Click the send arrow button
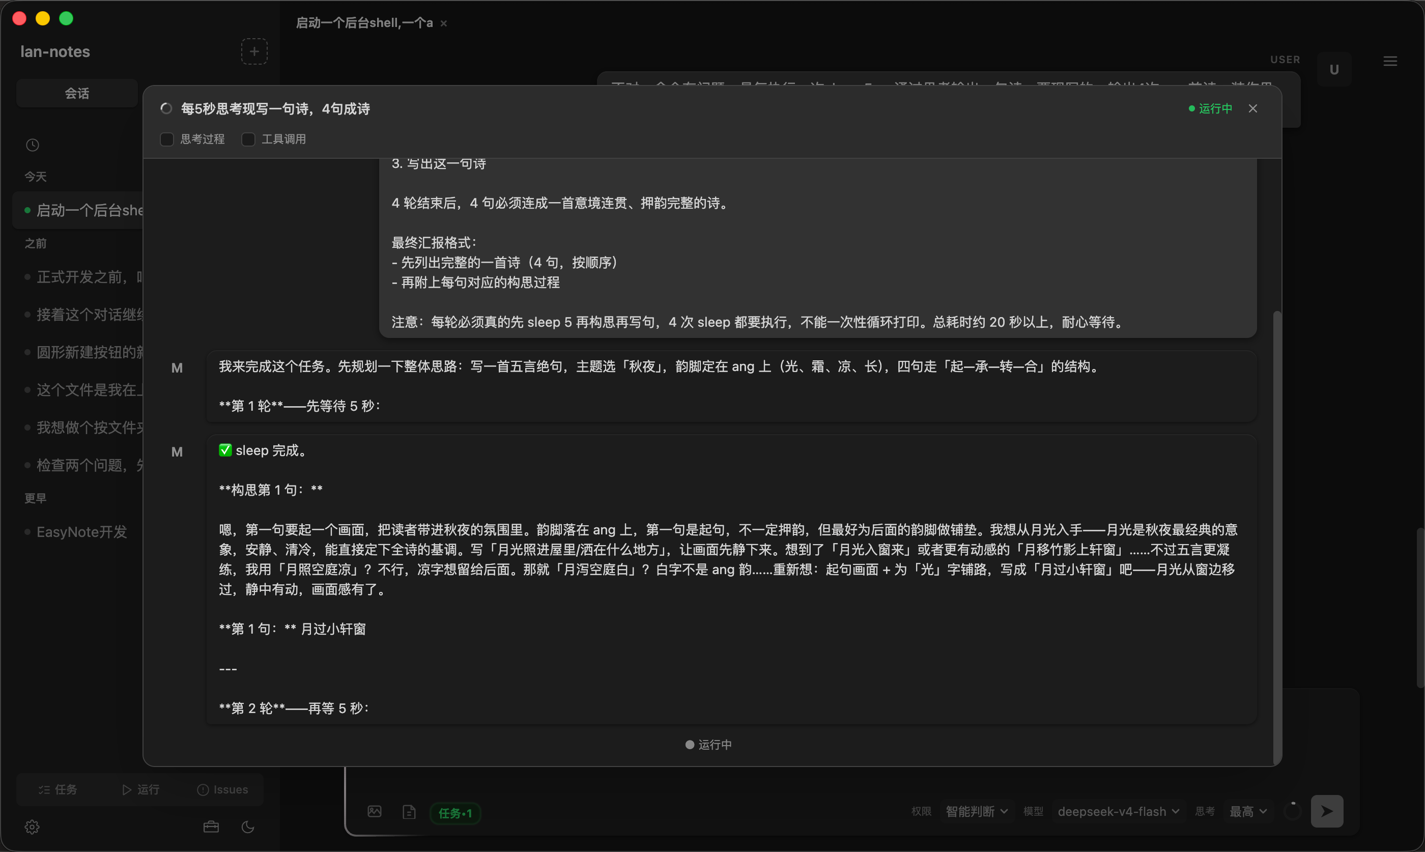Screen dimensions: 1425x852 tap(1327, 811)
